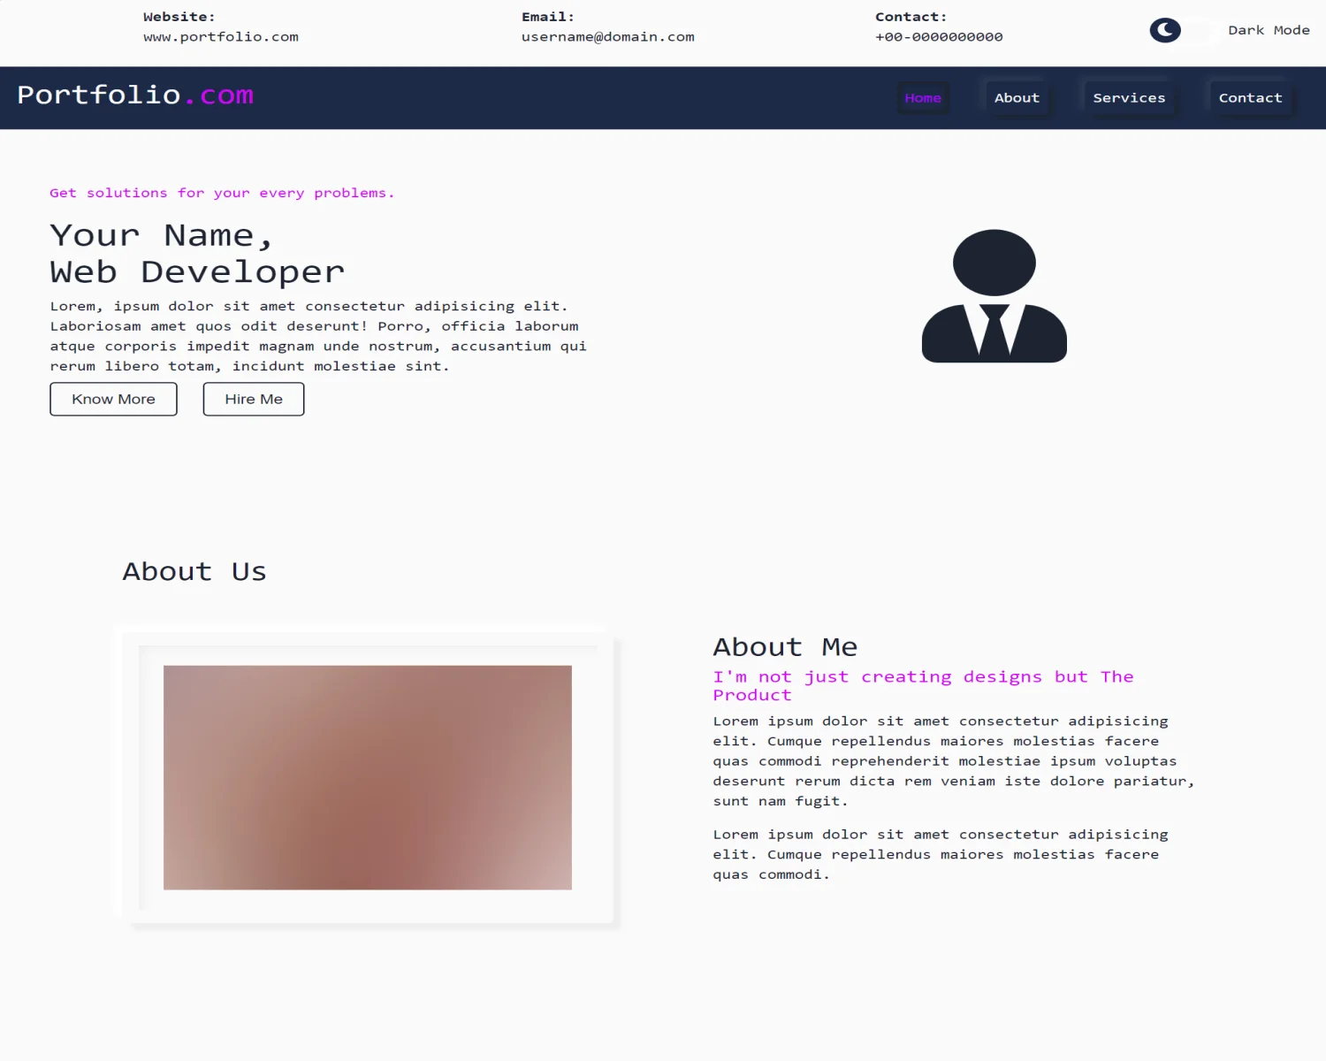Screen dimensions: 1326x1061
Task: Click the framed About Us photo
Action: pyautogui.click(x=366, y=776)
